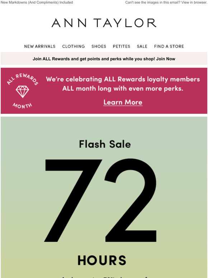Click the curved MONTH badge text
Screen dimensions: 208x278
[x=22, y=106]
